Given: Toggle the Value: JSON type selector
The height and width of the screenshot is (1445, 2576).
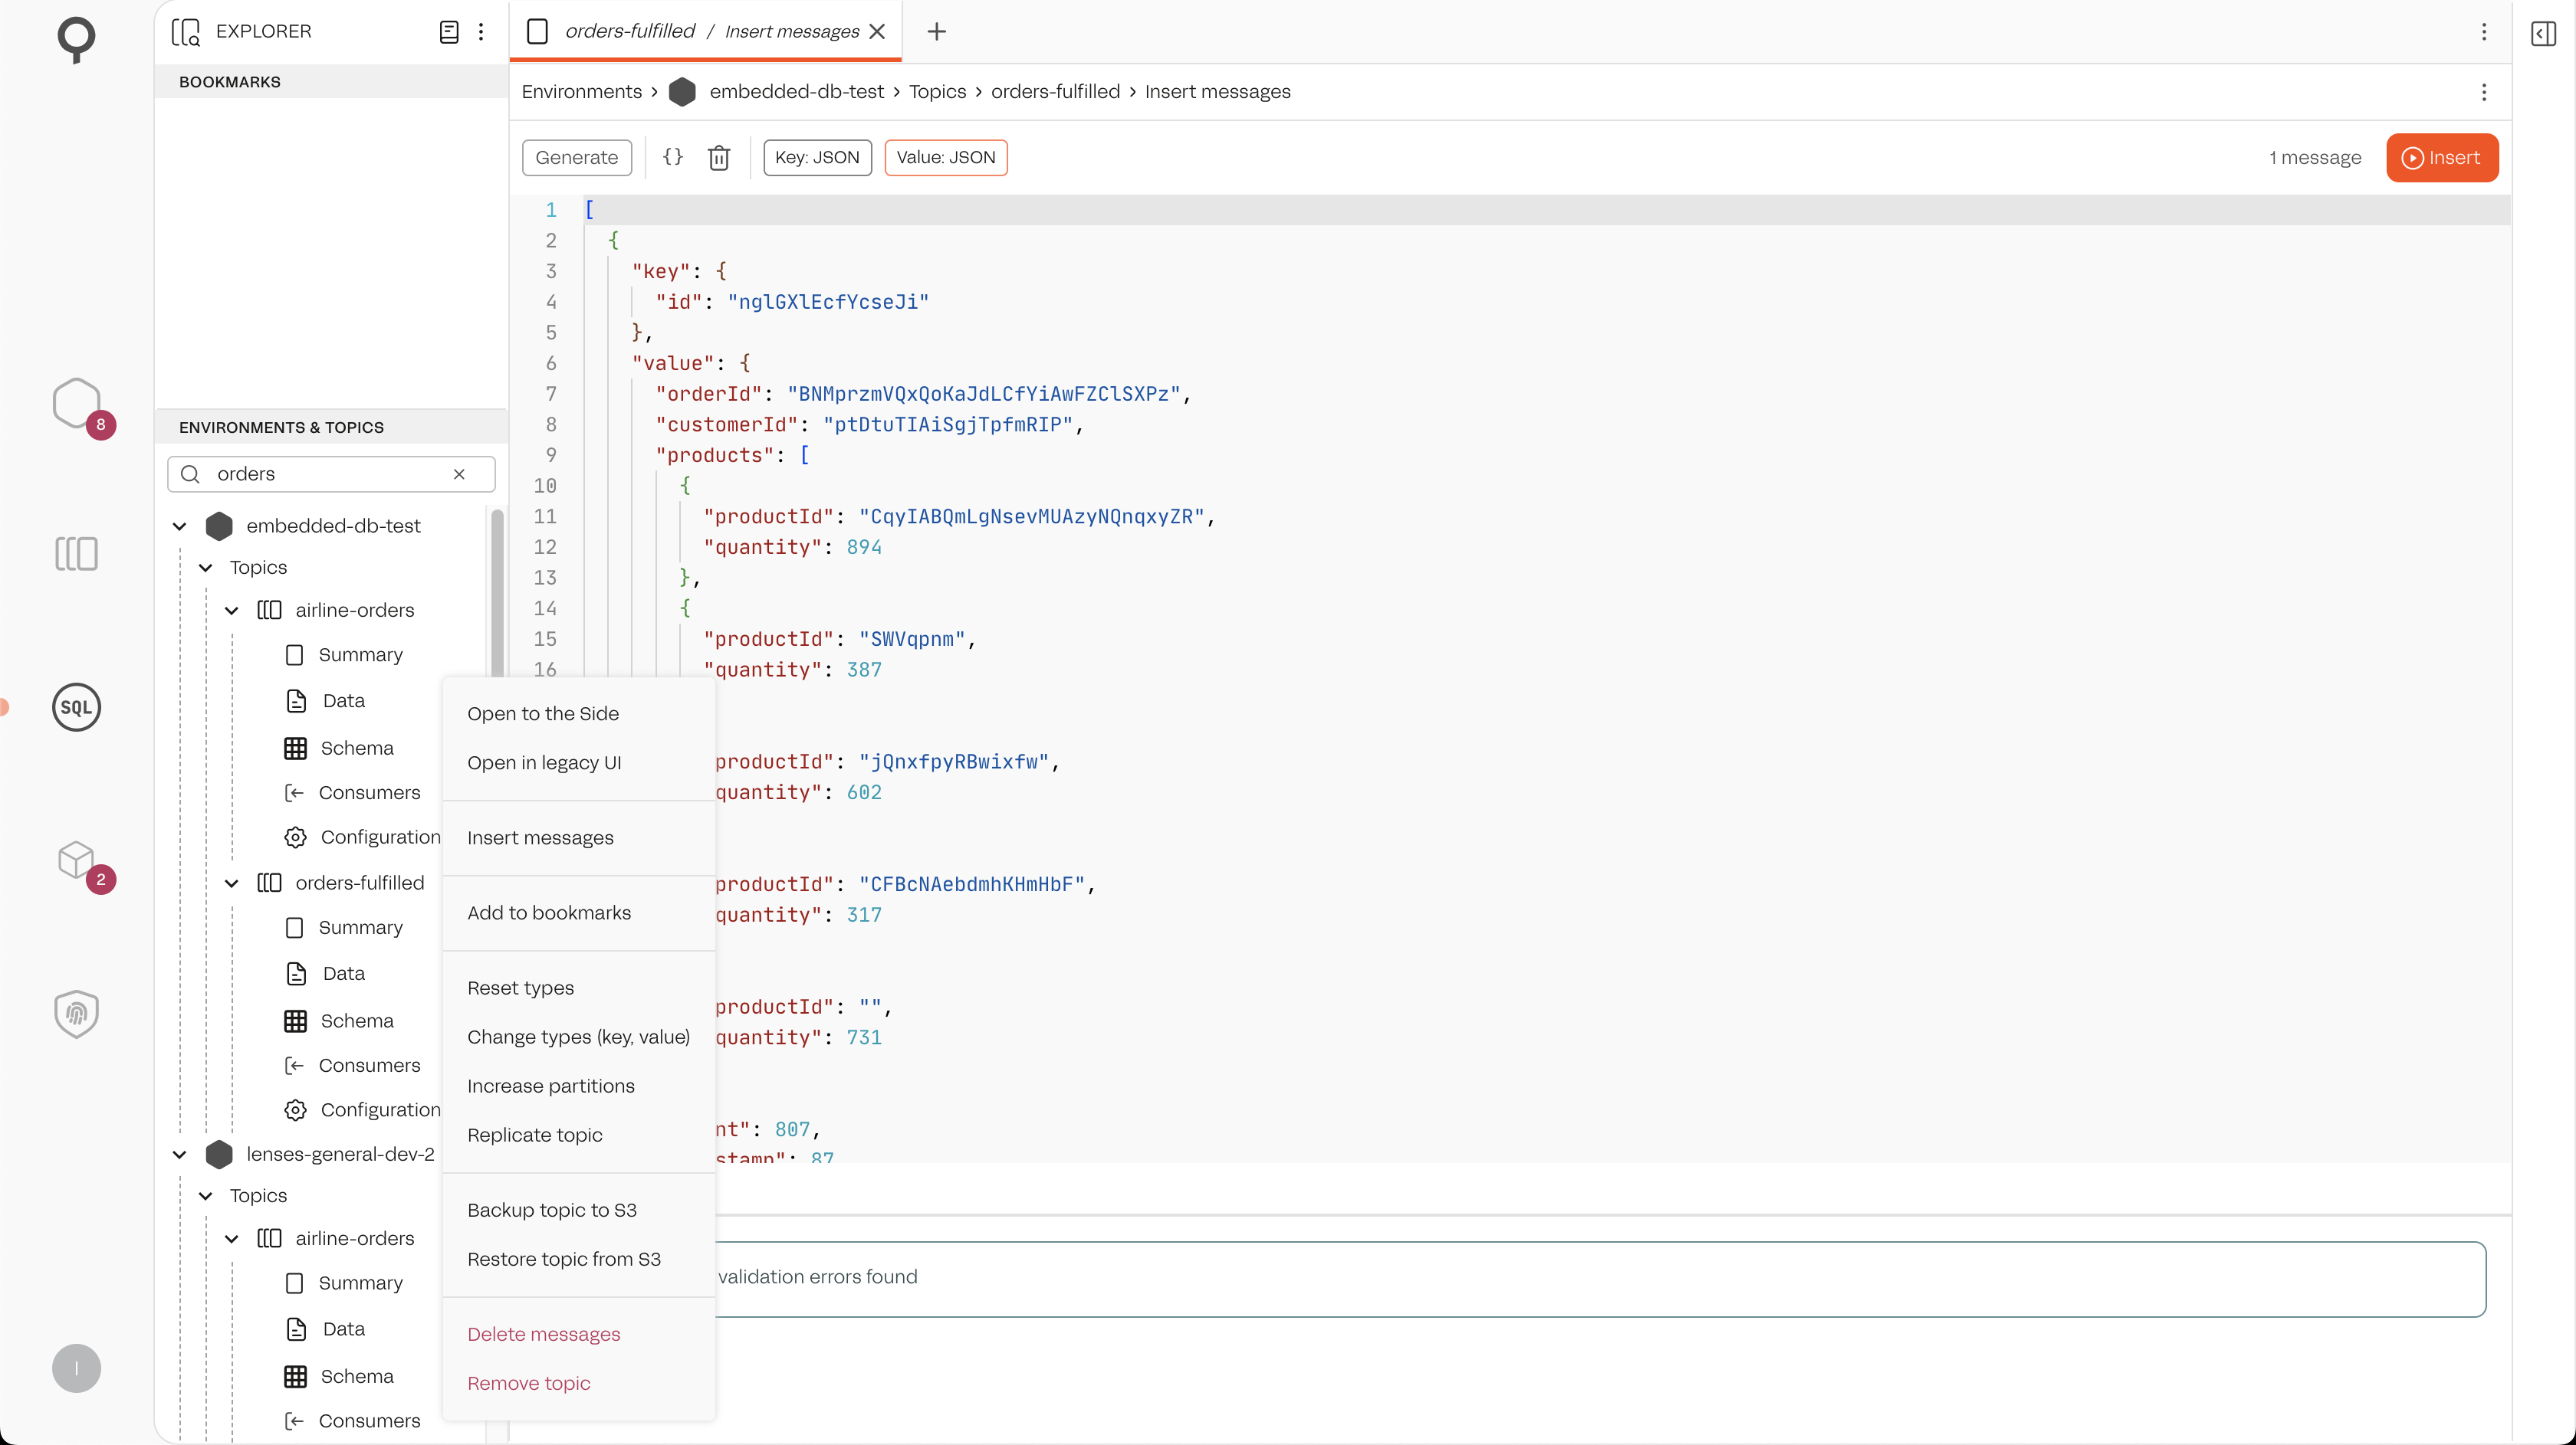Looking at the screenshot, I should pos(945,158).
